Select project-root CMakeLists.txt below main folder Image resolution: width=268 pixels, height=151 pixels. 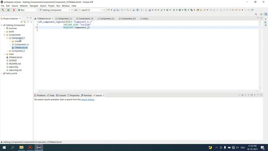pyautogui.click(x=15, y=57)
